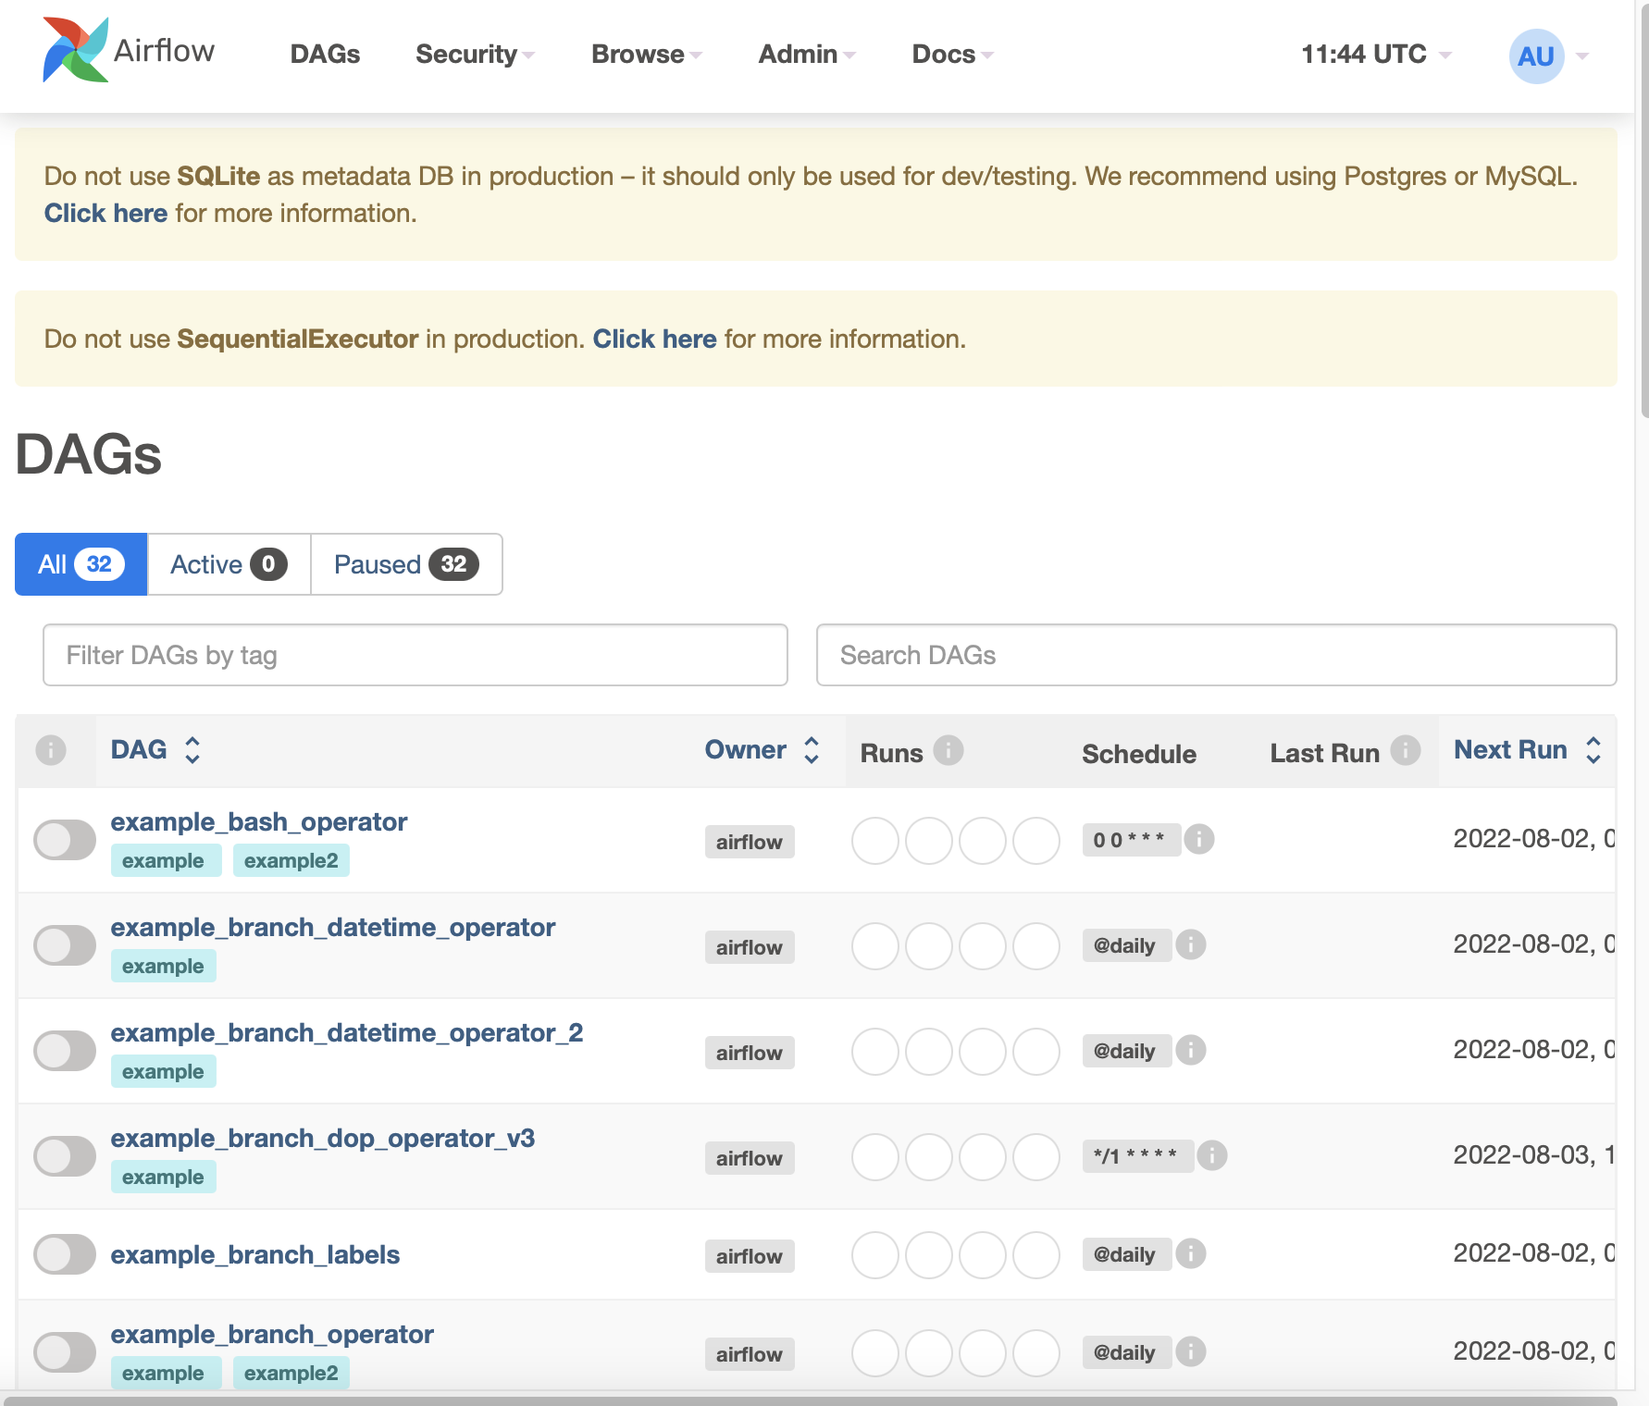Click schedule info icon for example_branch_datetime_operator
Viewport: 1649px width, 1406px height.
click(x=1191, y=944)
